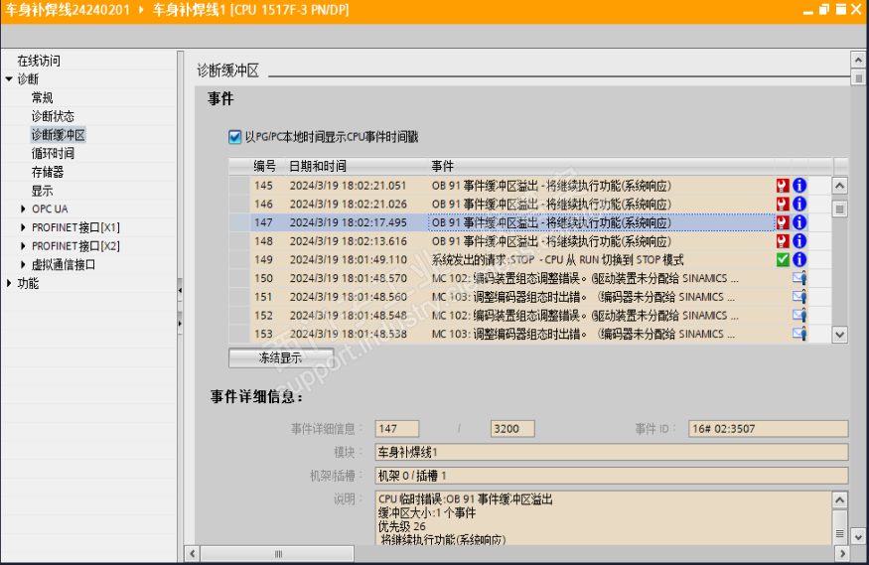This screenshot has height=565, width=869.
Task: Click the horizontal scrollbar right arrow
Action: 842,553
